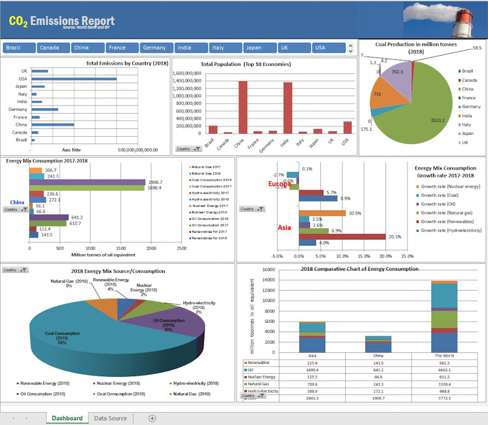
Task: Click the next sheet navigation arrow
Action: [x=26, y=418]
